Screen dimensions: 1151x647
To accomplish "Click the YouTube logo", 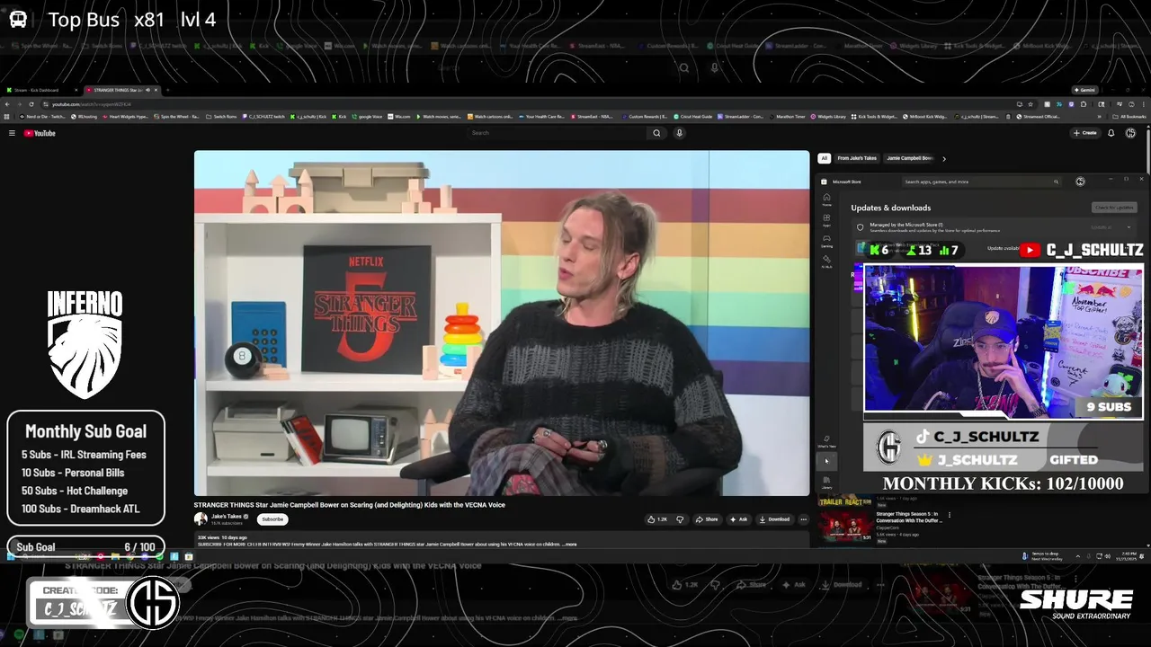I will click(x=40, y=133).
